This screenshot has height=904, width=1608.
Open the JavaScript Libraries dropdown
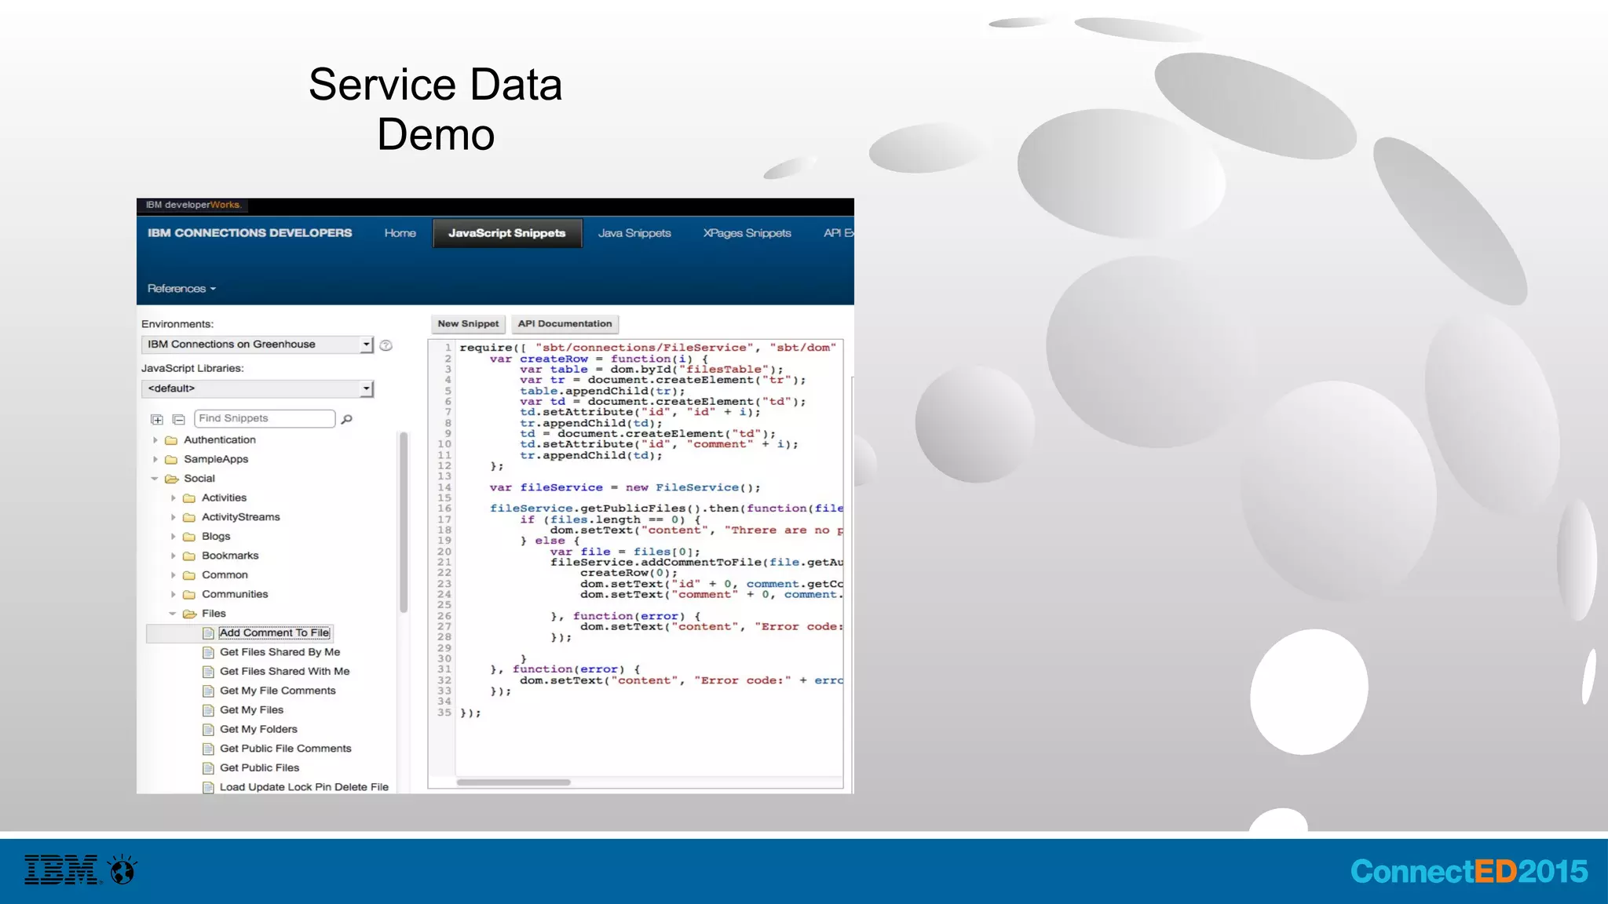pyautogui.click(x=366, y=388)
